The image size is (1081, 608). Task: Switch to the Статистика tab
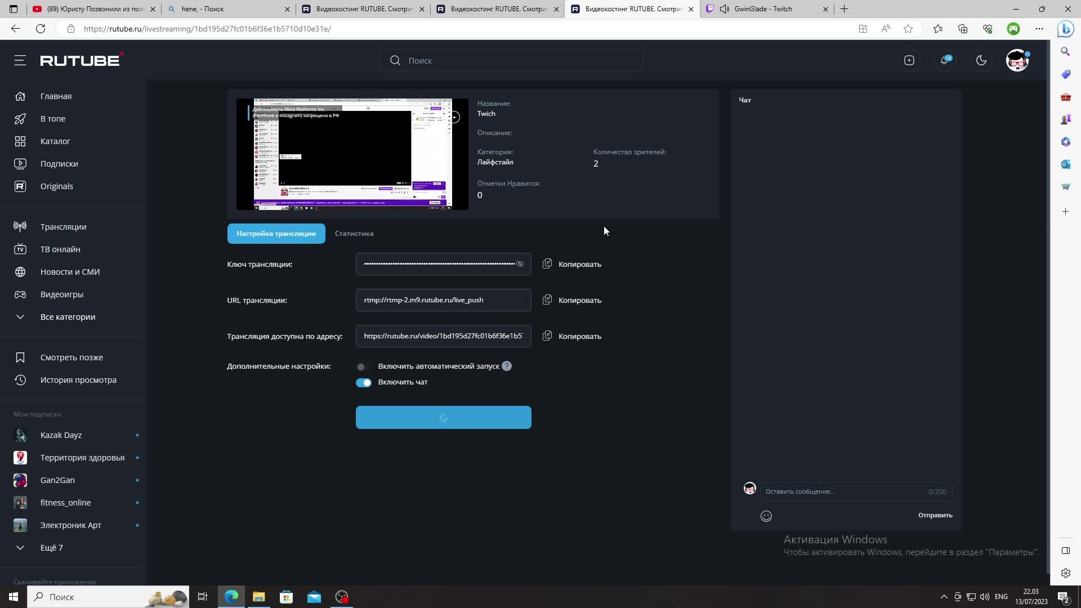pos(354,234)
